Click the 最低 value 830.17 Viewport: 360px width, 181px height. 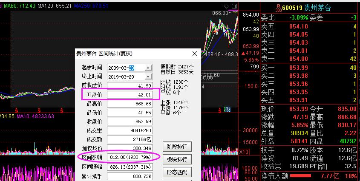pyautogui.click(x=347, y=125)
